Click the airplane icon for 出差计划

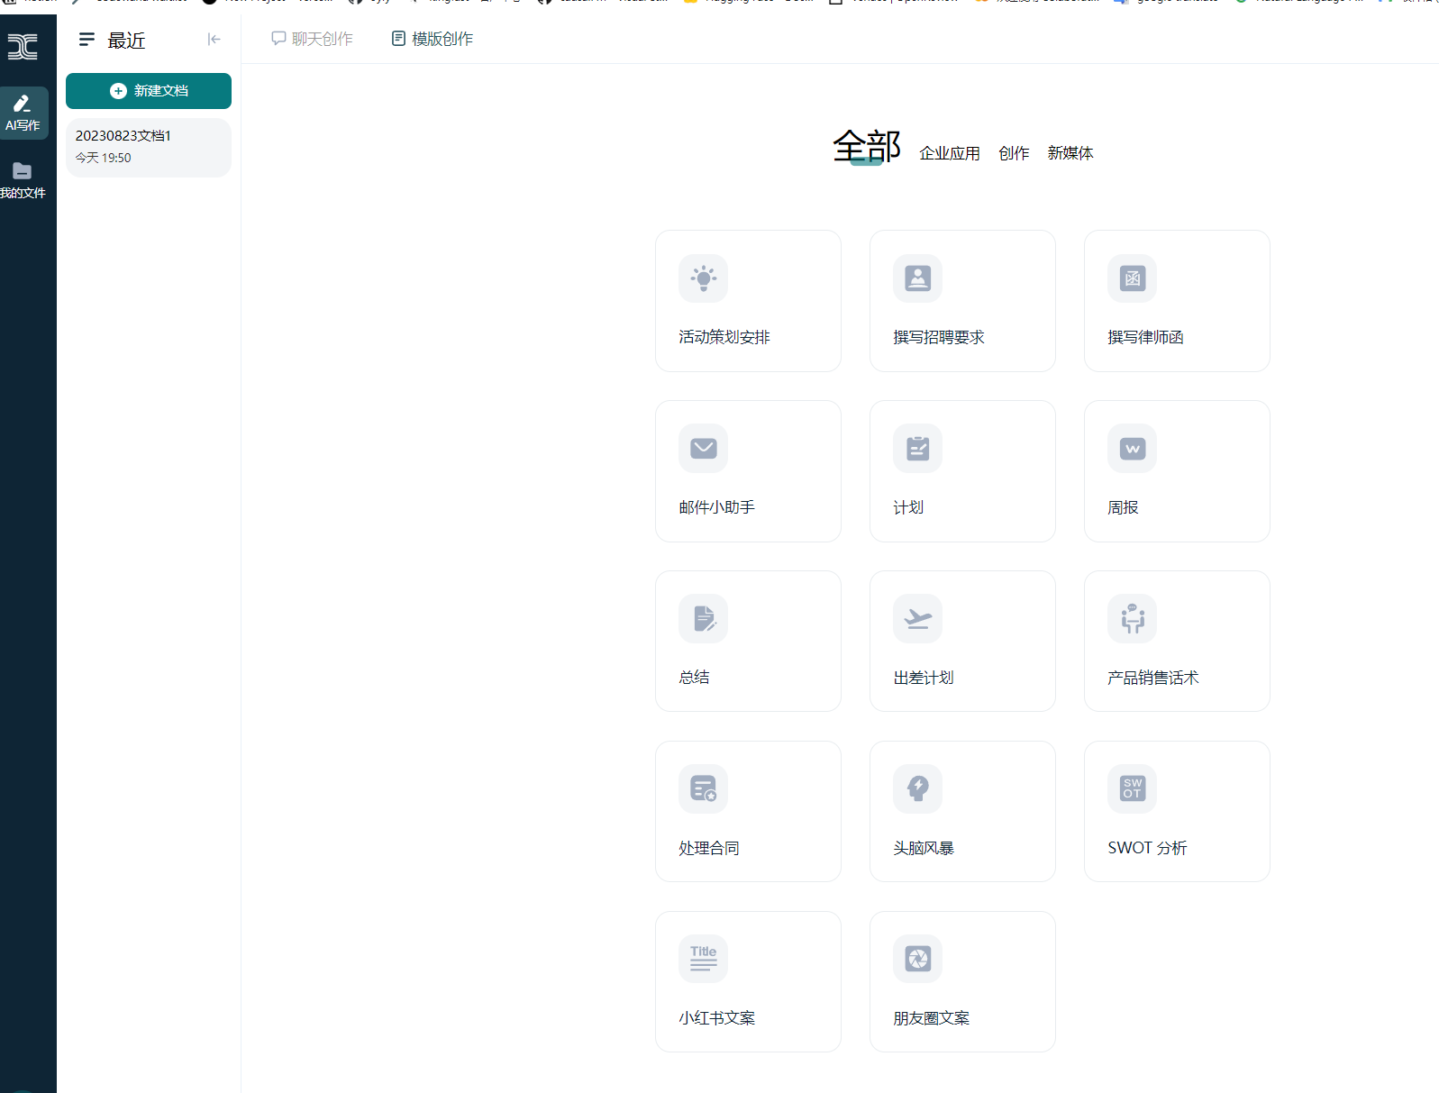(917, 619)
